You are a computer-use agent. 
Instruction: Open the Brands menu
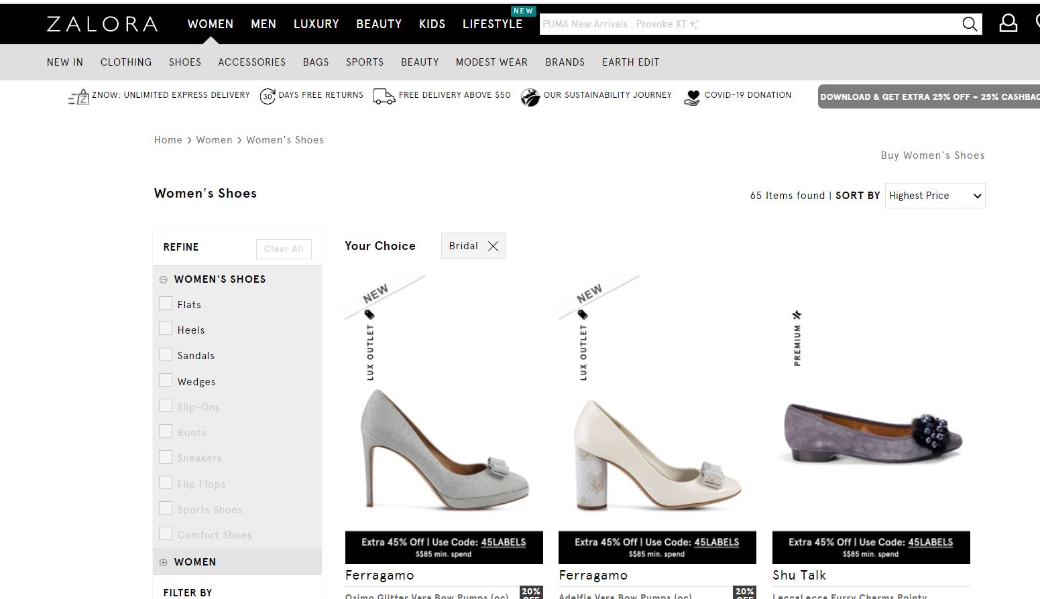pos(565,62)
